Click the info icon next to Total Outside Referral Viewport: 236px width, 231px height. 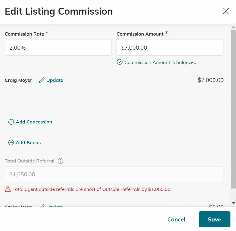click(60, 161)
